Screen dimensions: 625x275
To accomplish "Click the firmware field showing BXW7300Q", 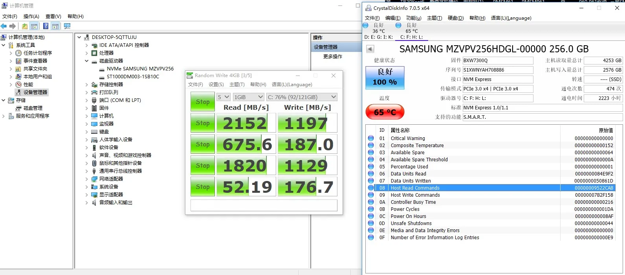I will coord(497,61).
